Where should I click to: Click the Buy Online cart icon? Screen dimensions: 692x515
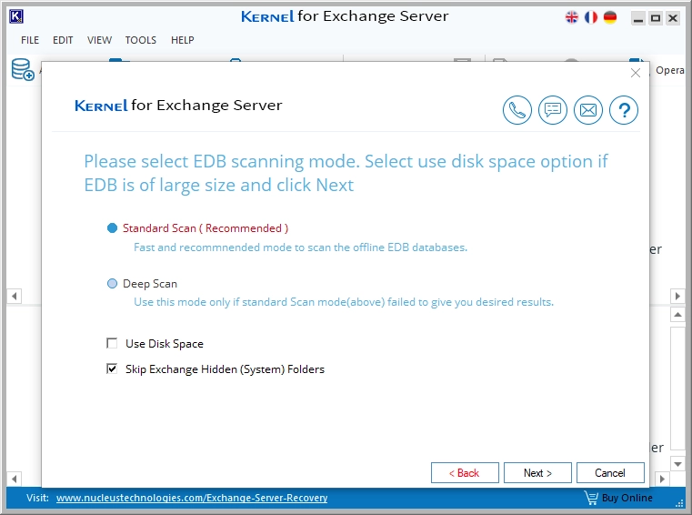coord(591,498)
